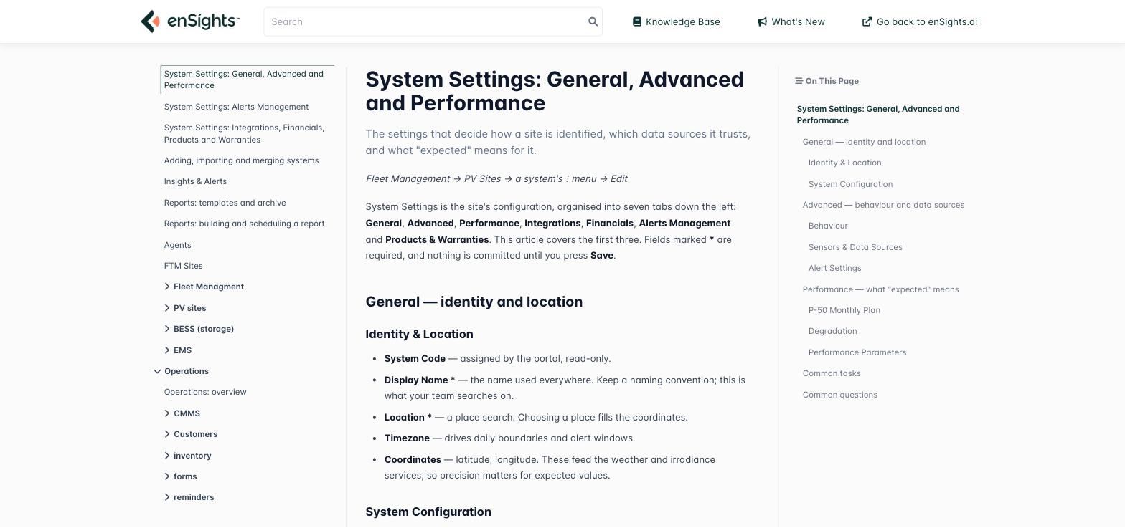Expand the CMMS section
Screen dimensions: 1125x528
point(167,413)
